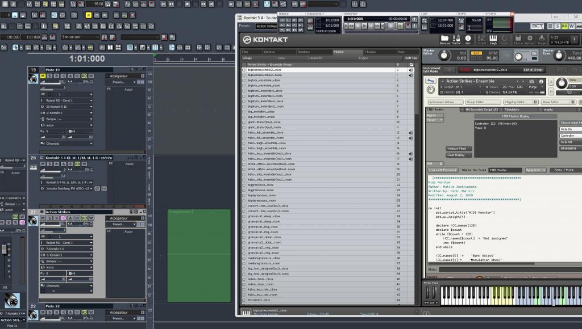The width and height of the screenshot is (582, 329).
Task: Tick the checkbox for bigboomensemble2_room group
Action: point(244,75)
